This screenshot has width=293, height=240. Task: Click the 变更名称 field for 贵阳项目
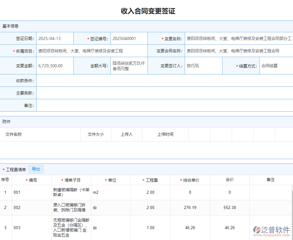(238, 38)
